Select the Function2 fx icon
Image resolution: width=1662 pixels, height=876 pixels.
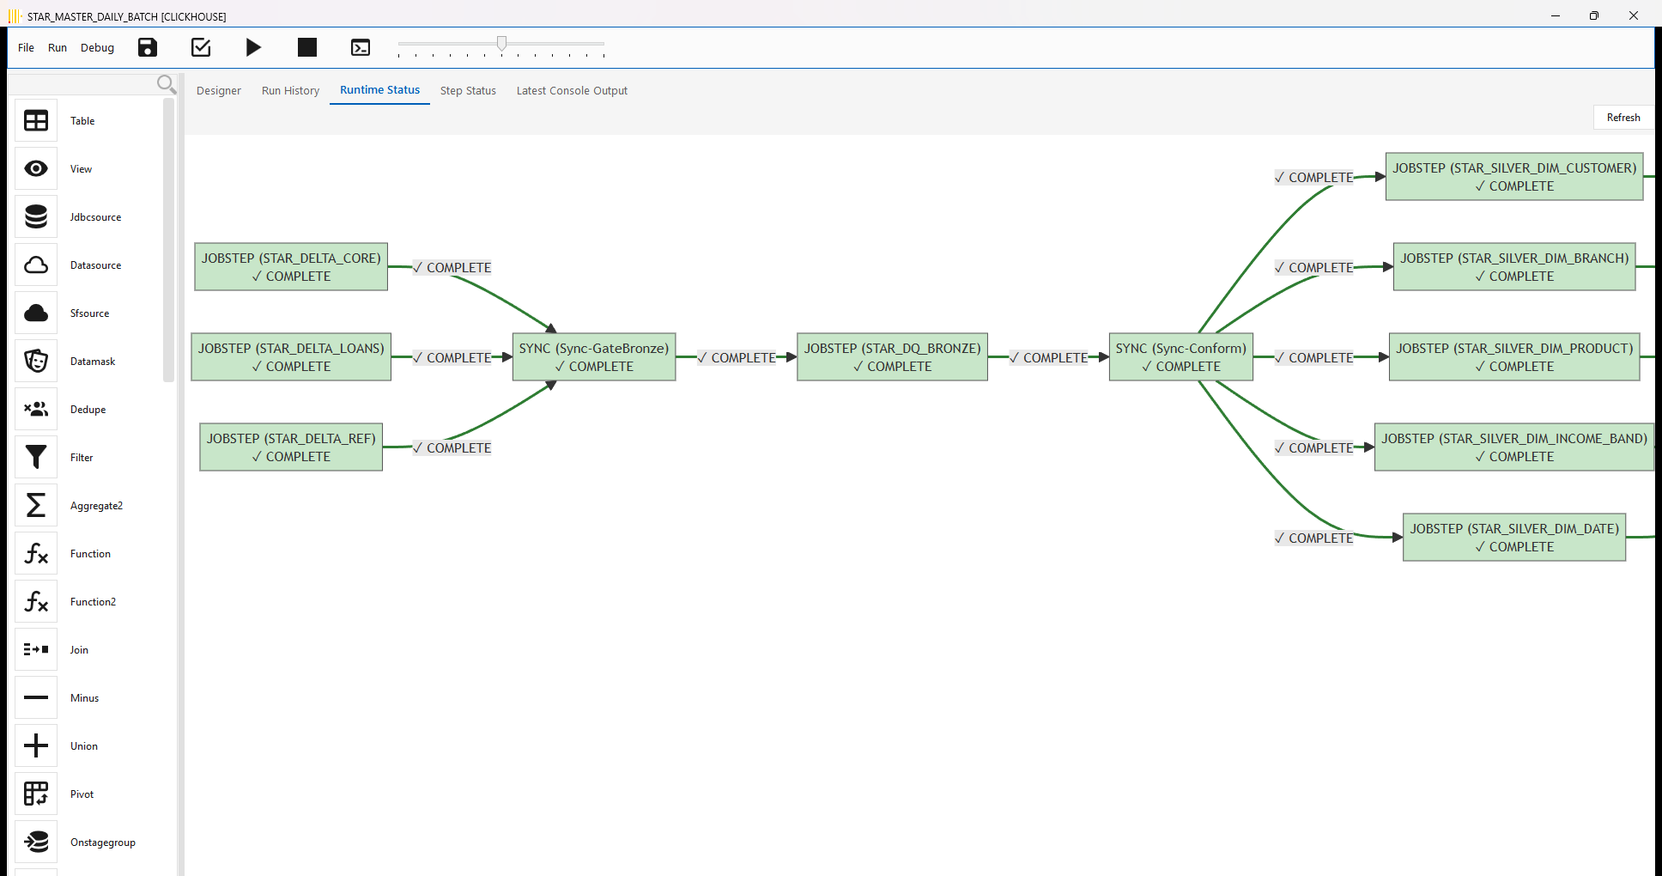pos(36,602)
